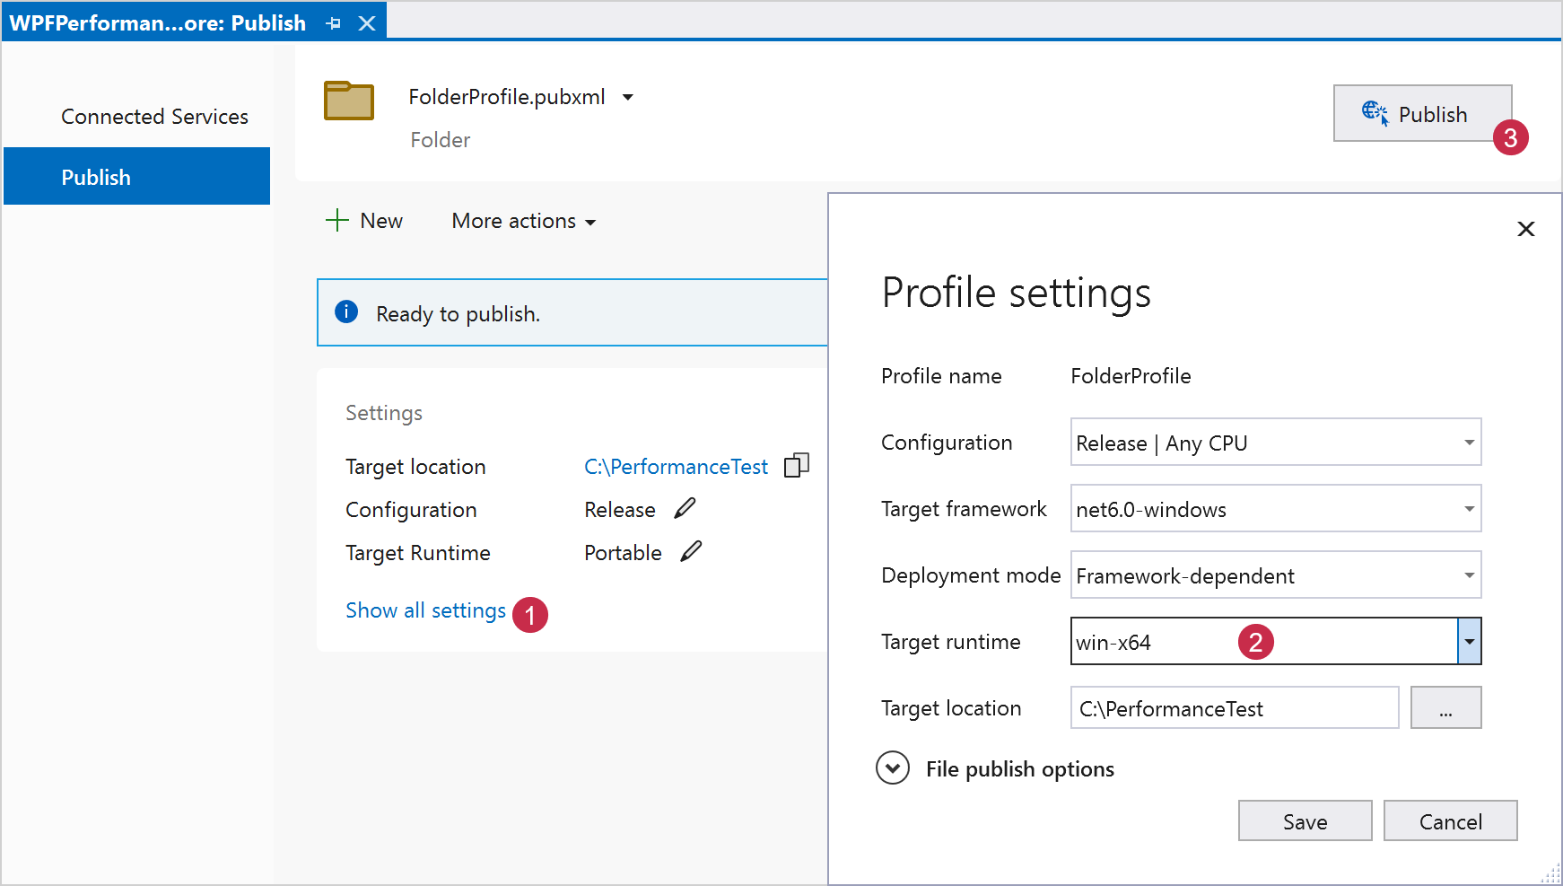The image size is (1563, 886).
Task: Click the globe icon on the Publish button
Action: [1375, 113]
